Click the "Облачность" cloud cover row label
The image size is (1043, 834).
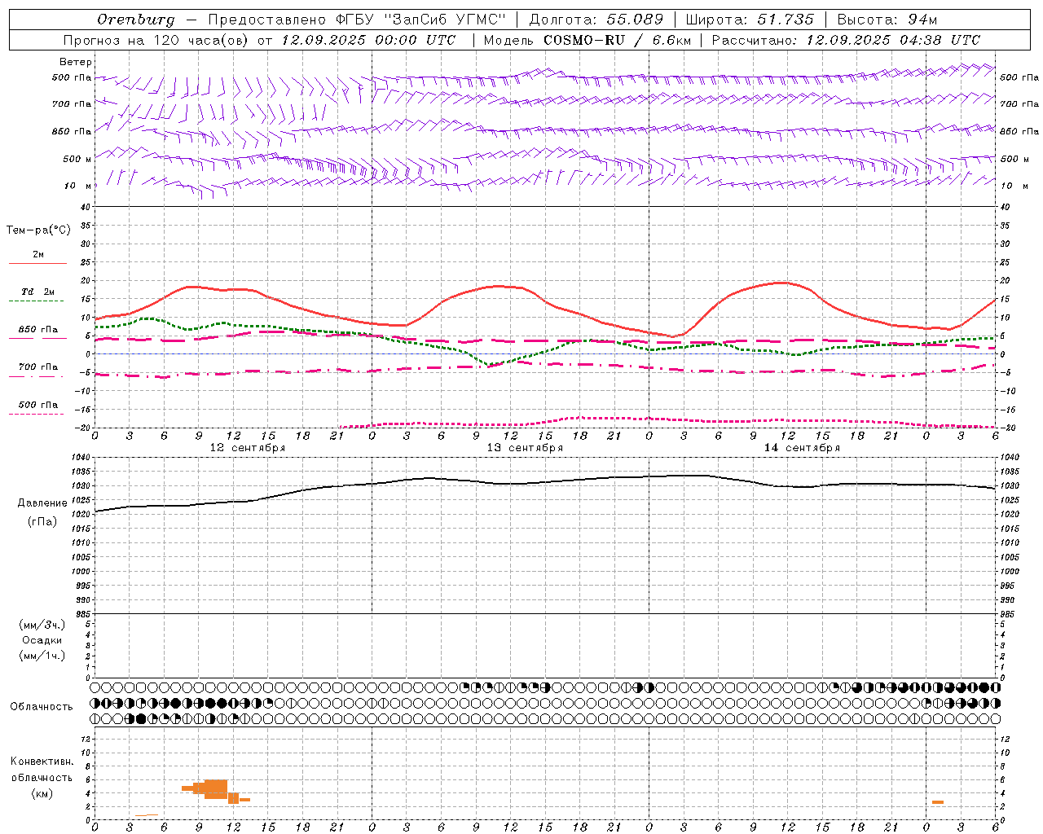pos(42,707)
